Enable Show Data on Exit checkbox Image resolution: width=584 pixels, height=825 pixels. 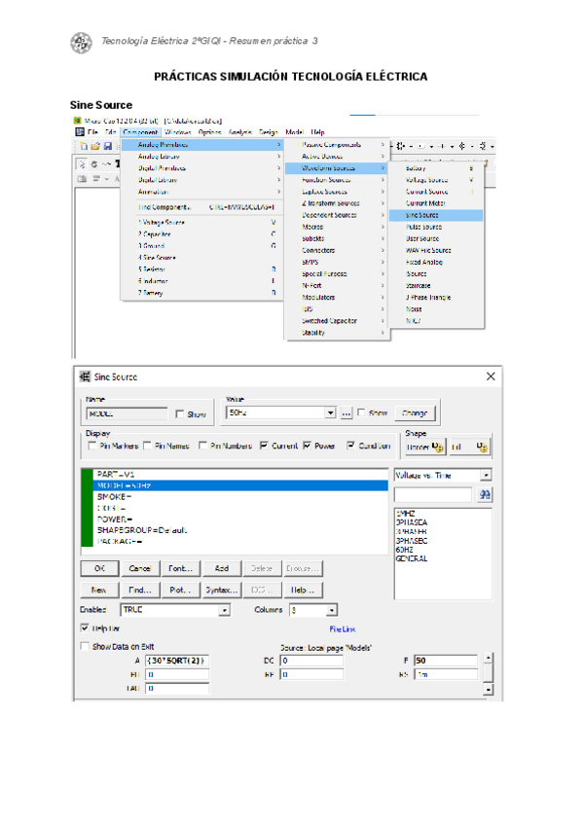tap(85, 646)
